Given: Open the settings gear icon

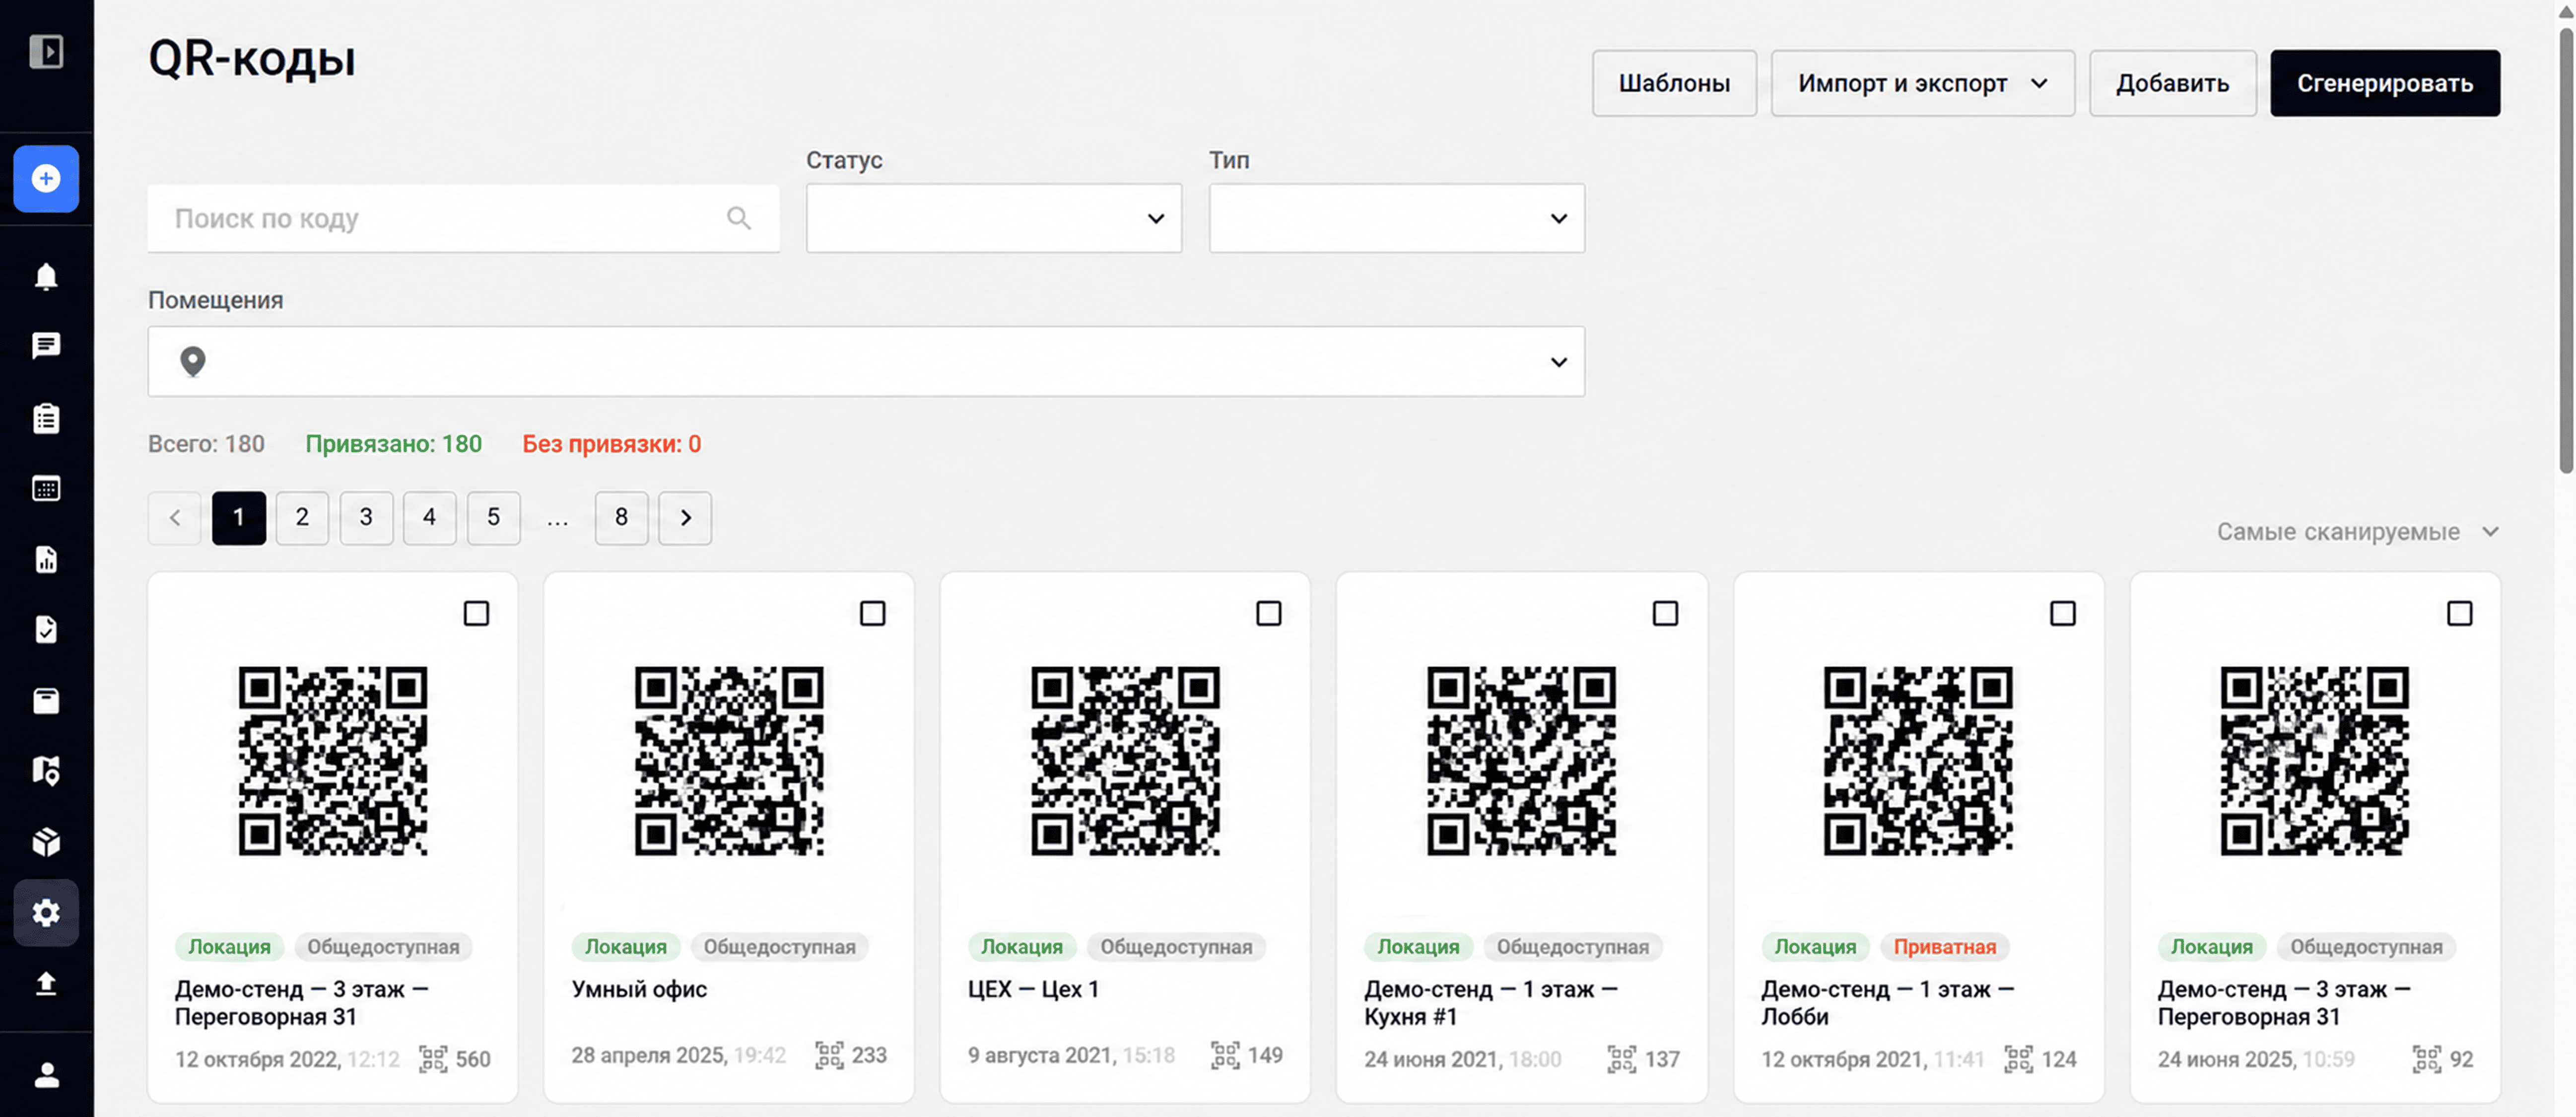Looking at the screenshot, I should coord(46,913).
